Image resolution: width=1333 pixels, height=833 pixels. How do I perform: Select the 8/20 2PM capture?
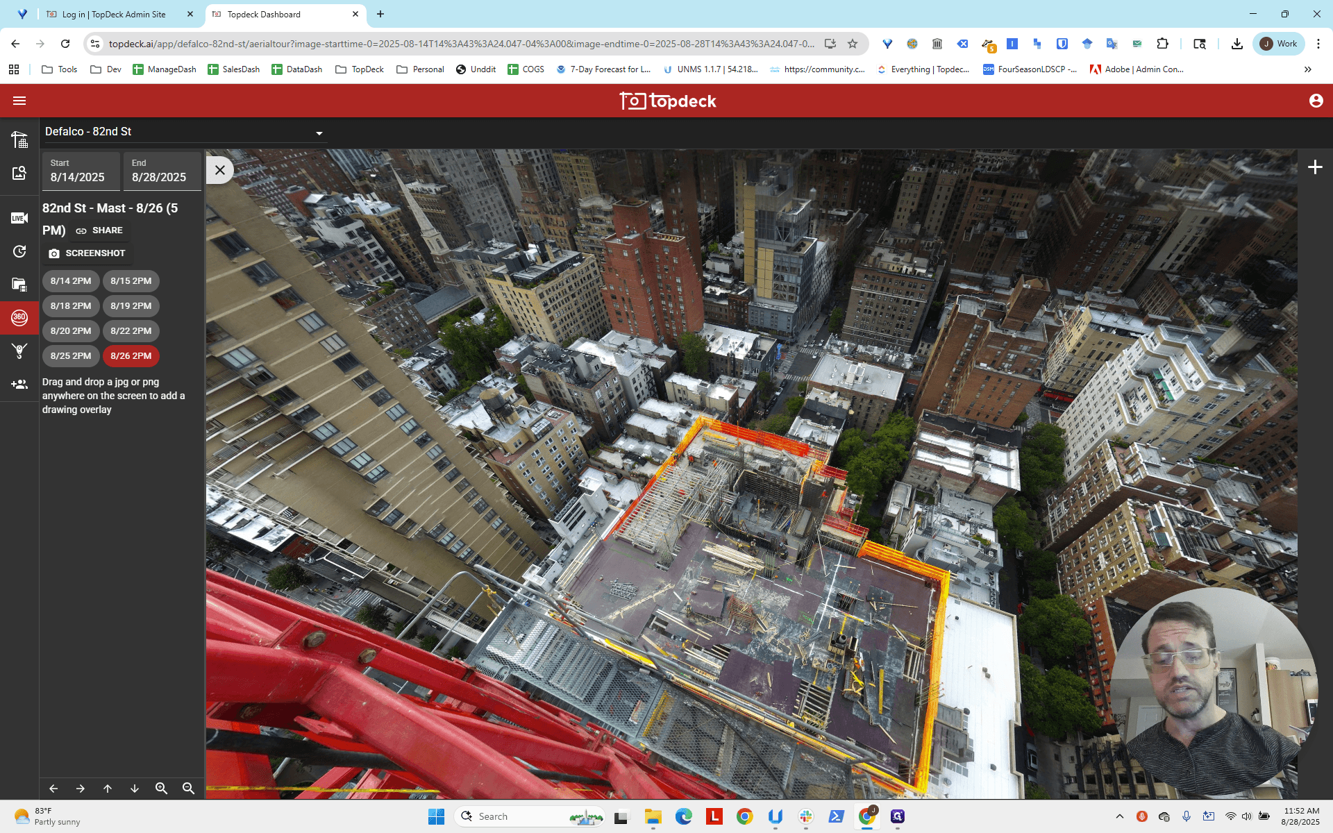71,331
